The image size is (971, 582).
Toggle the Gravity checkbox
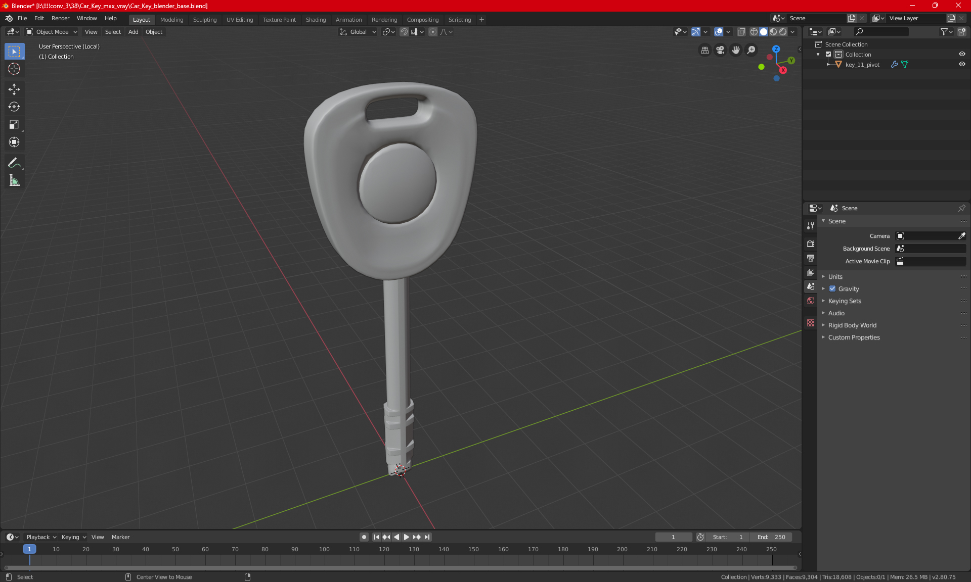pos(832,289)
